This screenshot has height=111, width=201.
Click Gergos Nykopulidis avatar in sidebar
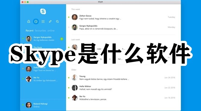click(x=29, y=39)
